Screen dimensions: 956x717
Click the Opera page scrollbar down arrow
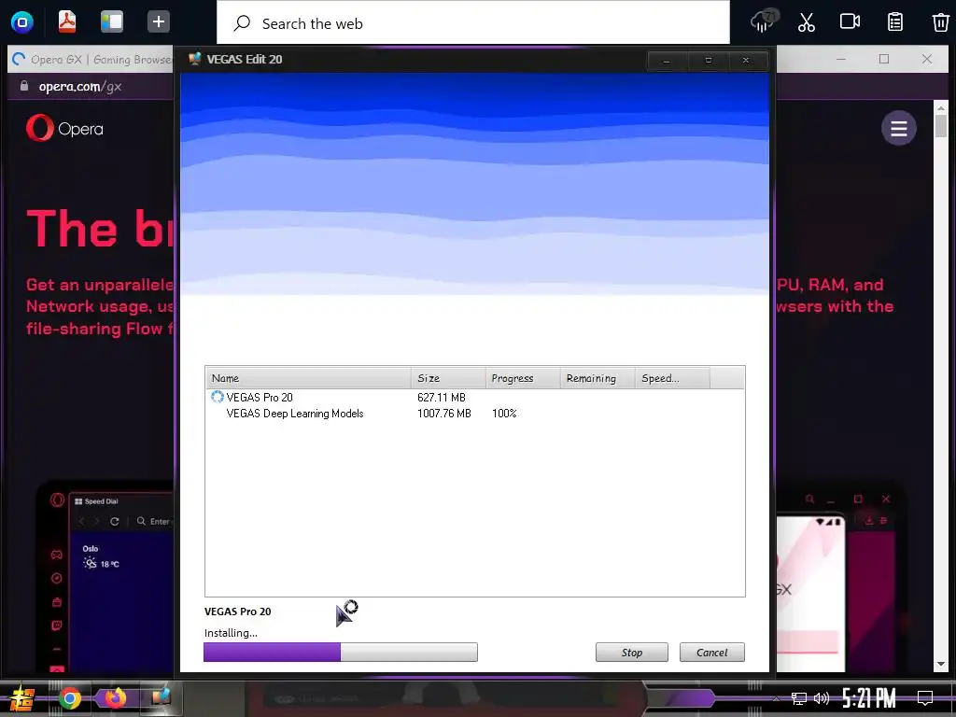941,664
